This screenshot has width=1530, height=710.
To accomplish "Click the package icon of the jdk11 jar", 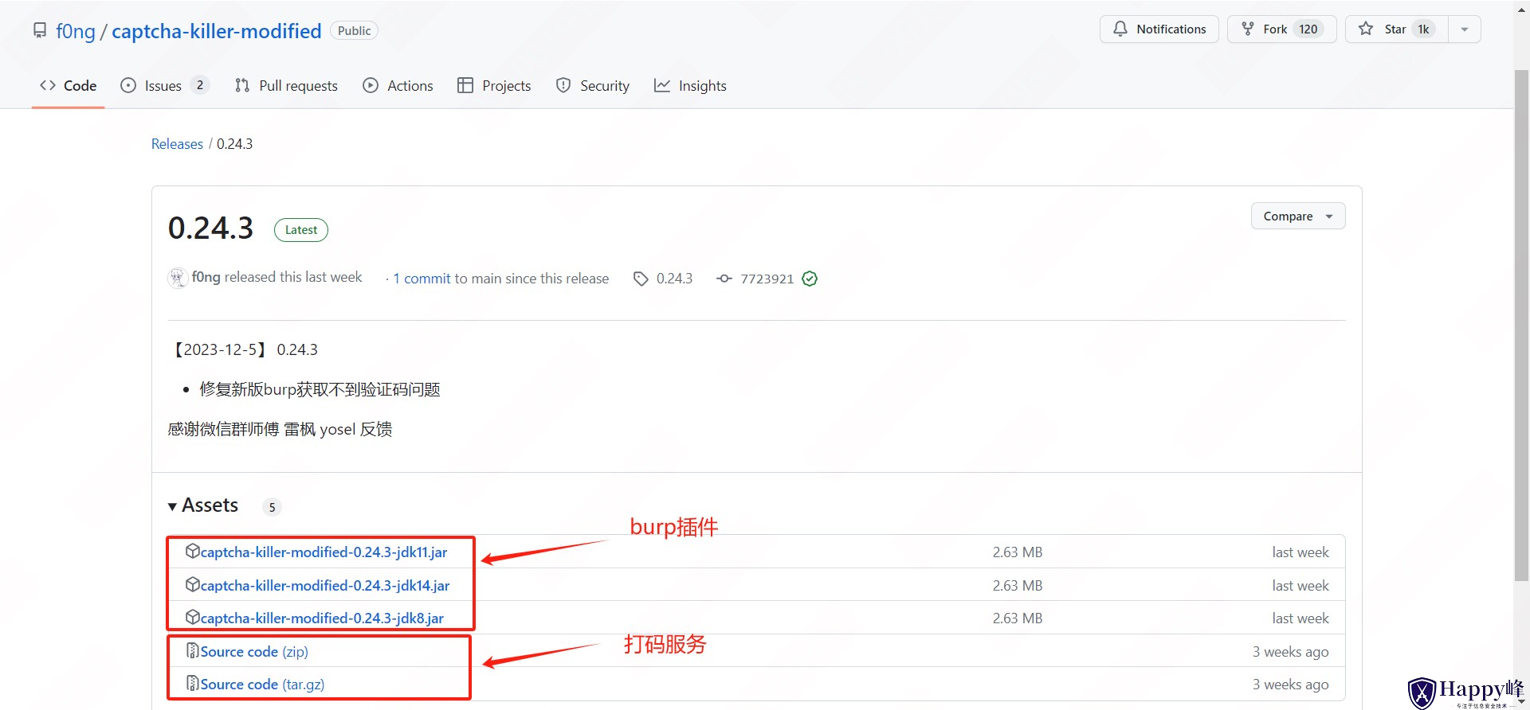I will pos(192,551).
